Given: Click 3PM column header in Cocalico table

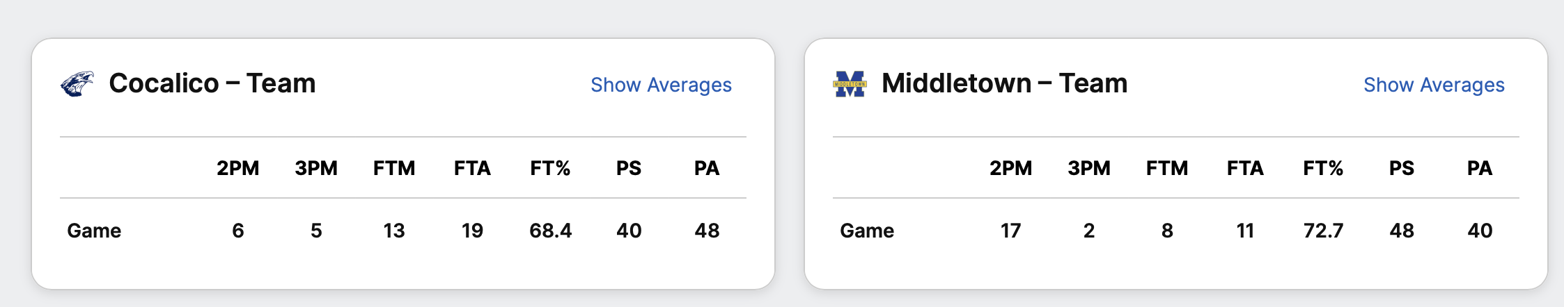Looking at the screenshot, I should 316,168.
